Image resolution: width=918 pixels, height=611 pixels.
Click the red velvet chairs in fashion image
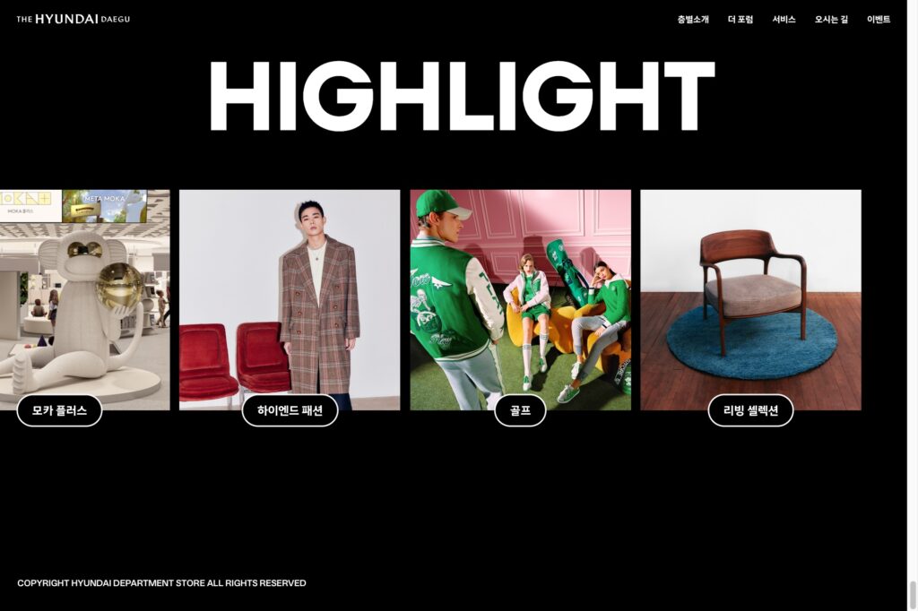point(234,362)
